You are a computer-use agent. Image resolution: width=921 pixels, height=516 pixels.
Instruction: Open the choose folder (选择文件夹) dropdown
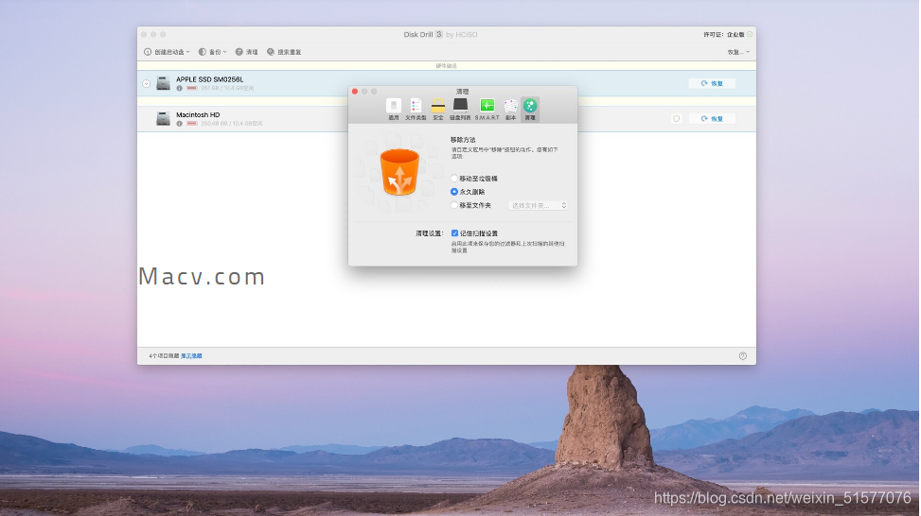tap(538, 206)
